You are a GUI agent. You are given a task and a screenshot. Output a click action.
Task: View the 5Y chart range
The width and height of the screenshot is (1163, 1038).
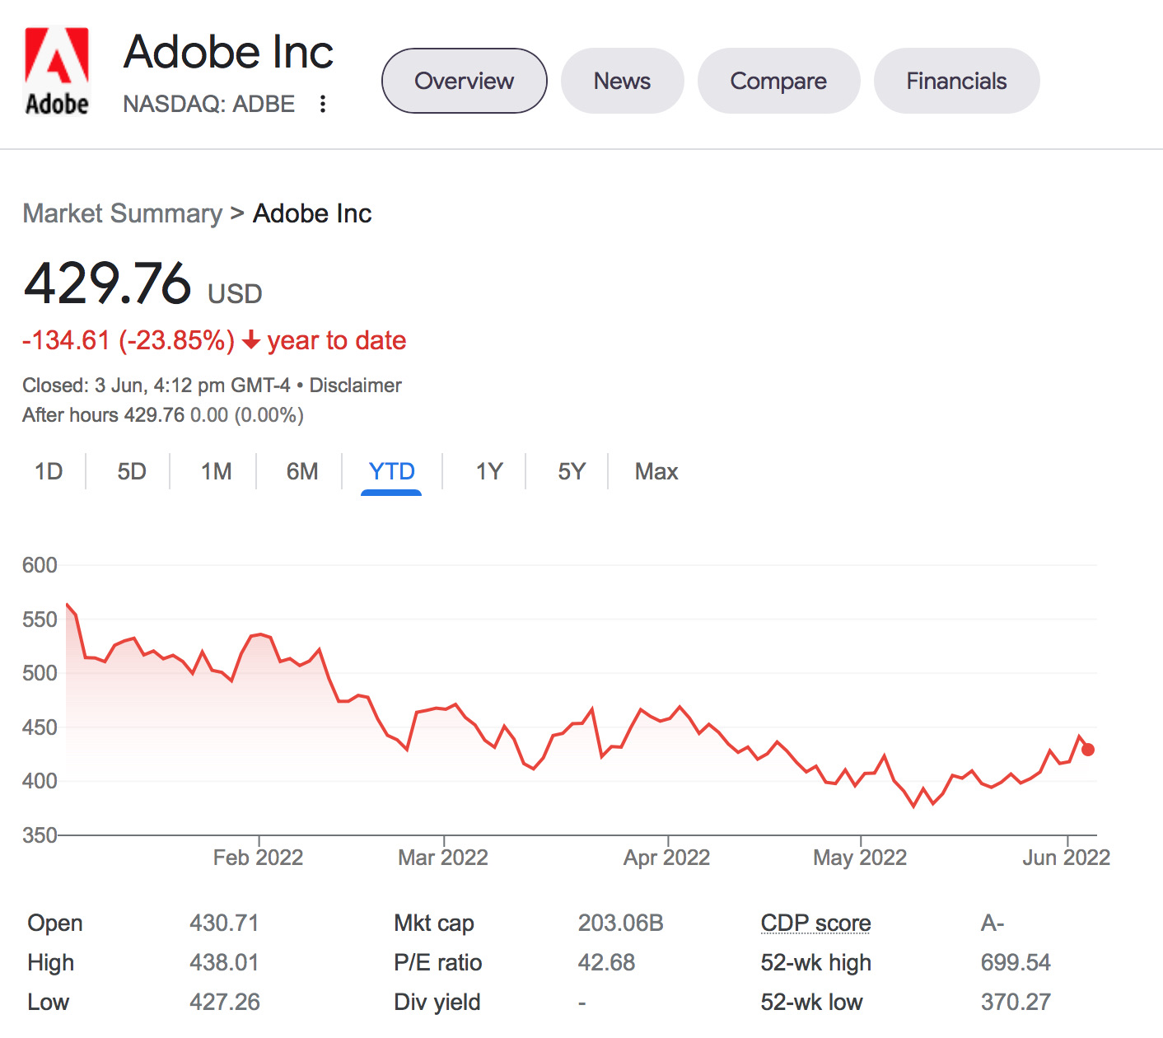click(572, 471)
